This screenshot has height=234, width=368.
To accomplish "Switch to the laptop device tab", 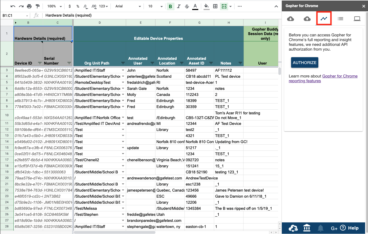I will [357, 19].
